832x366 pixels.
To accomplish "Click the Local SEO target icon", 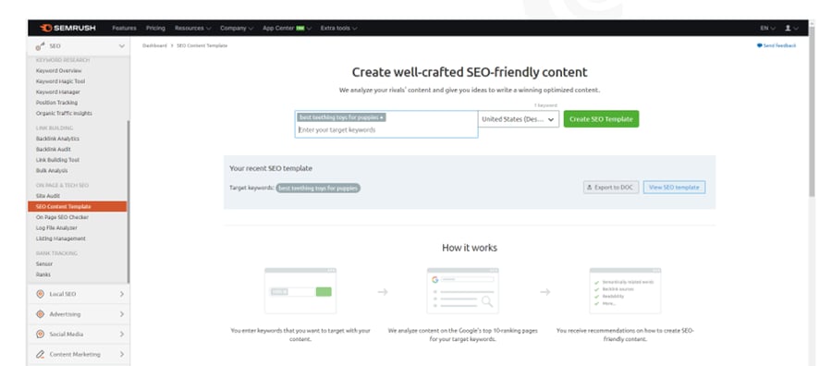I will tap(40, 294).
